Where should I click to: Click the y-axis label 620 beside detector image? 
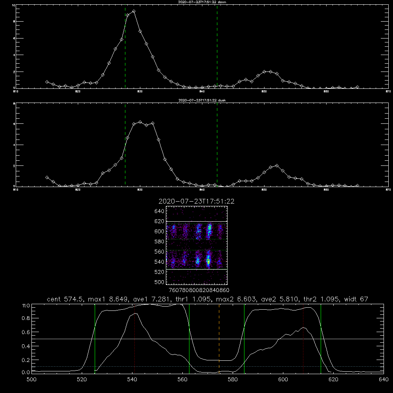point(159,221)
